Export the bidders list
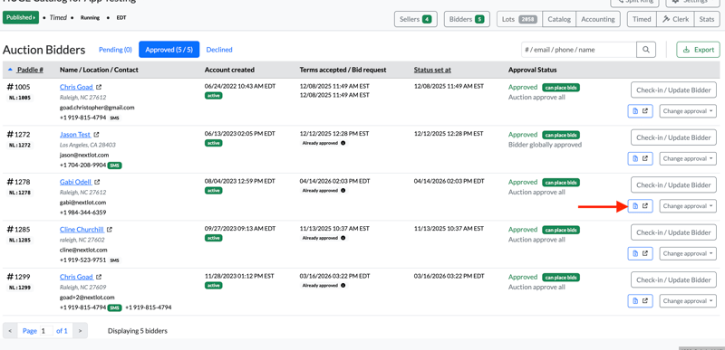725x350 pixels. click(698, 50)
